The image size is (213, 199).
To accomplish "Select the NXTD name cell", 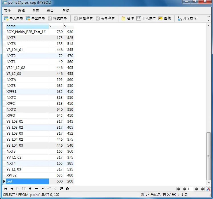I will 27,110.
